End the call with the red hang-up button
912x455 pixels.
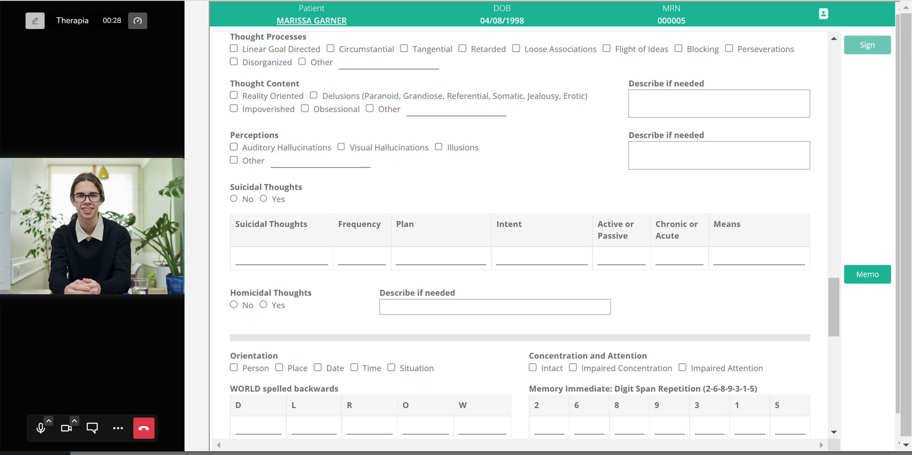pyautogui.click(x=144, y=428)
